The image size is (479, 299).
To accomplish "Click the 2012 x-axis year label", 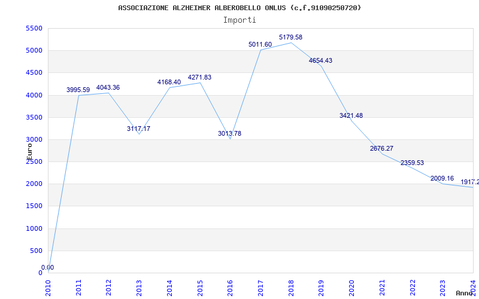I will [109, 288].
